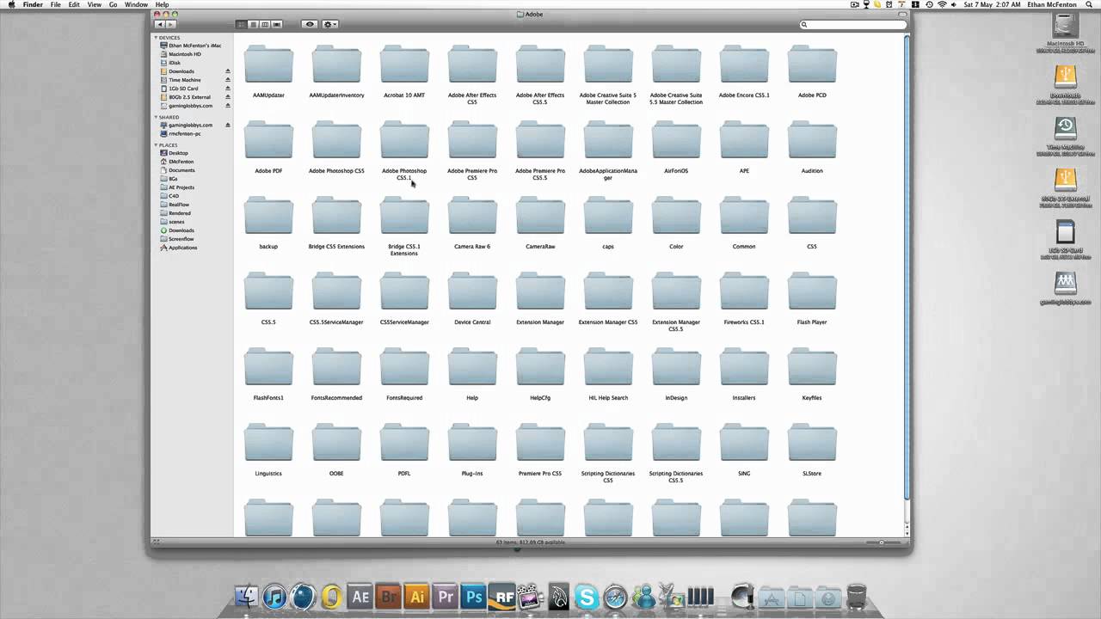Open Skype in the Dock

[x=587, y=596]
